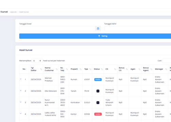Sort table by Tgl Daftar column arrows
171x122 pixels.
(41, 69)
